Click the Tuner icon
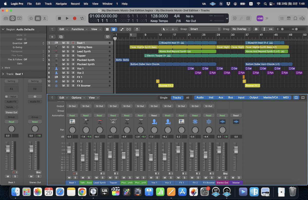Viewport: 308px width, 200px height. coord(241,18)
